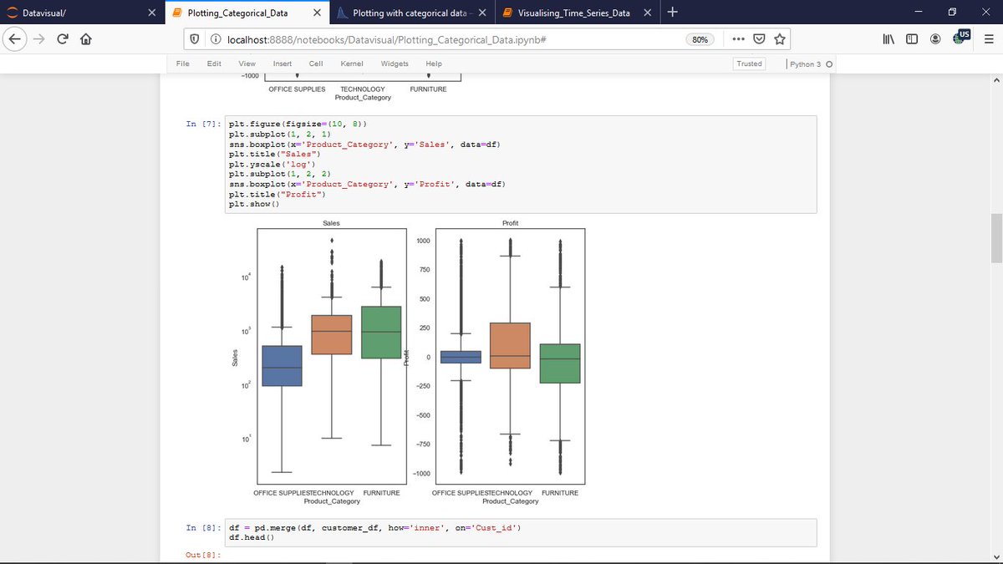
Task: Open the page actions ellipsis menu
Action: (738, 38)
